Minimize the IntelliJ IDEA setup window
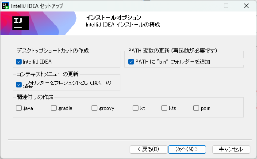The height and width of the screenshot is (159, 257). tap(206, 6)
